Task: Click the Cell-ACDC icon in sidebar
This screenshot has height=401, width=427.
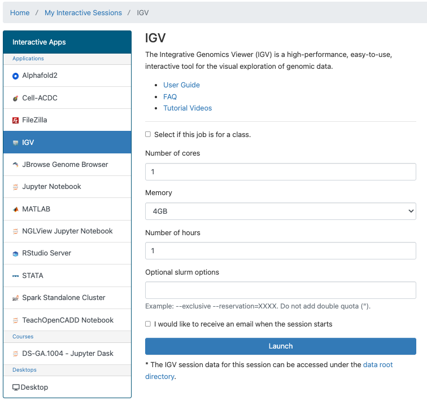Action: (16, 98)
